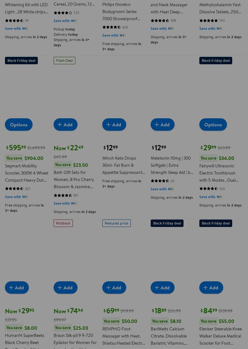
Task: Open the Melatonin 10mg Softgels product title
Action: click(x=172, y=165)
